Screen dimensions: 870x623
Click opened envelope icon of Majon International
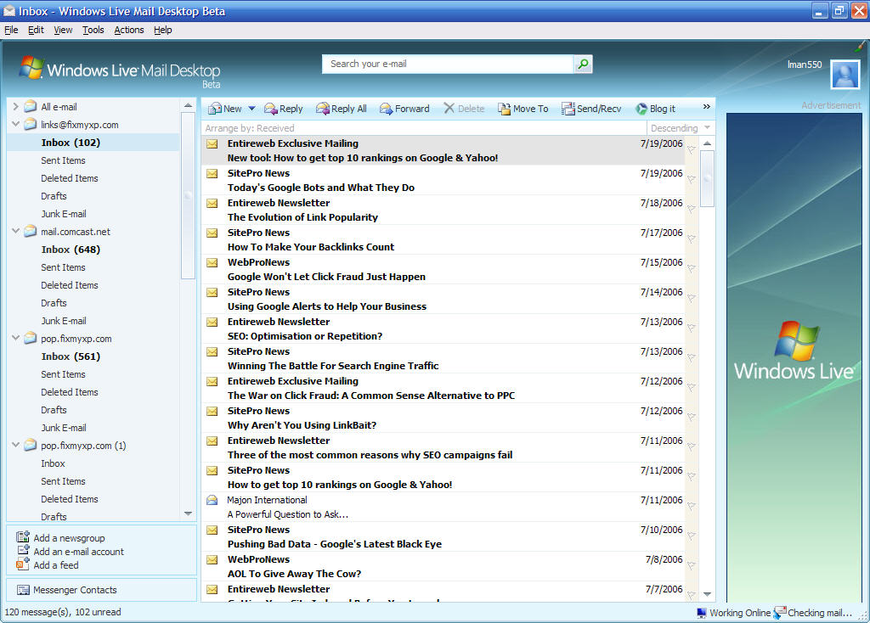click(212, 500)
